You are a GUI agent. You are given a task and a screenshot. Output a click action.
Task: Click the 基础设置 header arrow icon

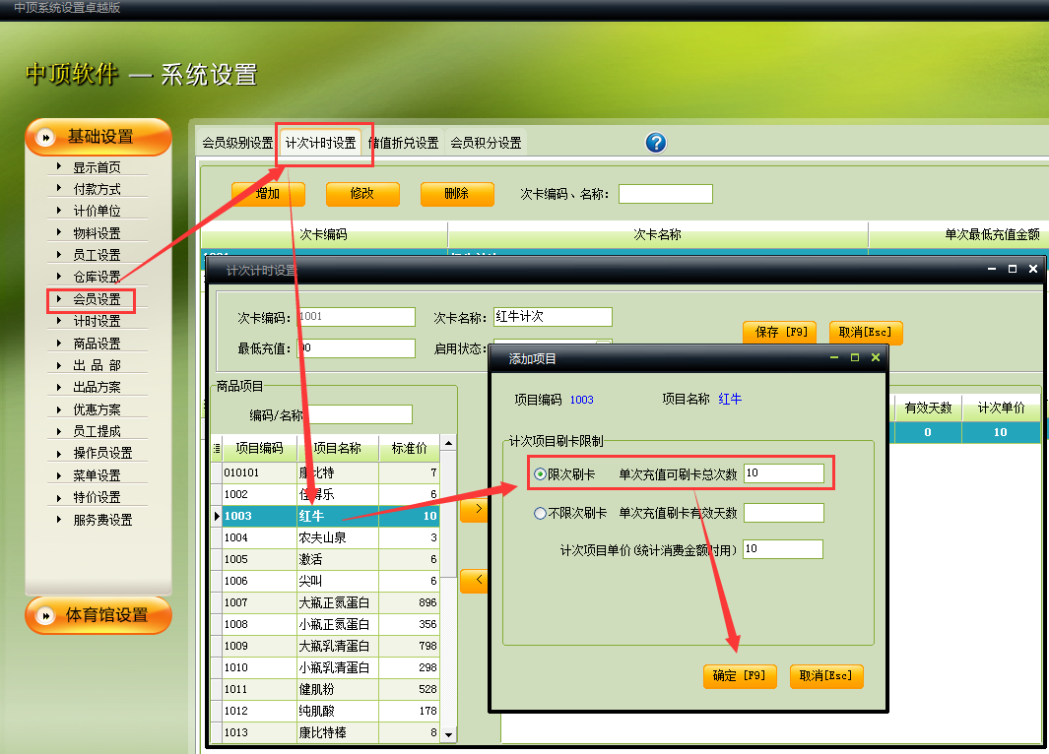[x=44, y=138]
